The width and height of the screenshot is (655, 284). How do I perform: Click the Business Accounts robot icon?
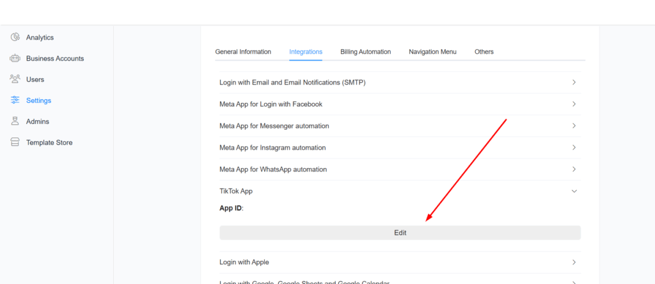[15, 58]
